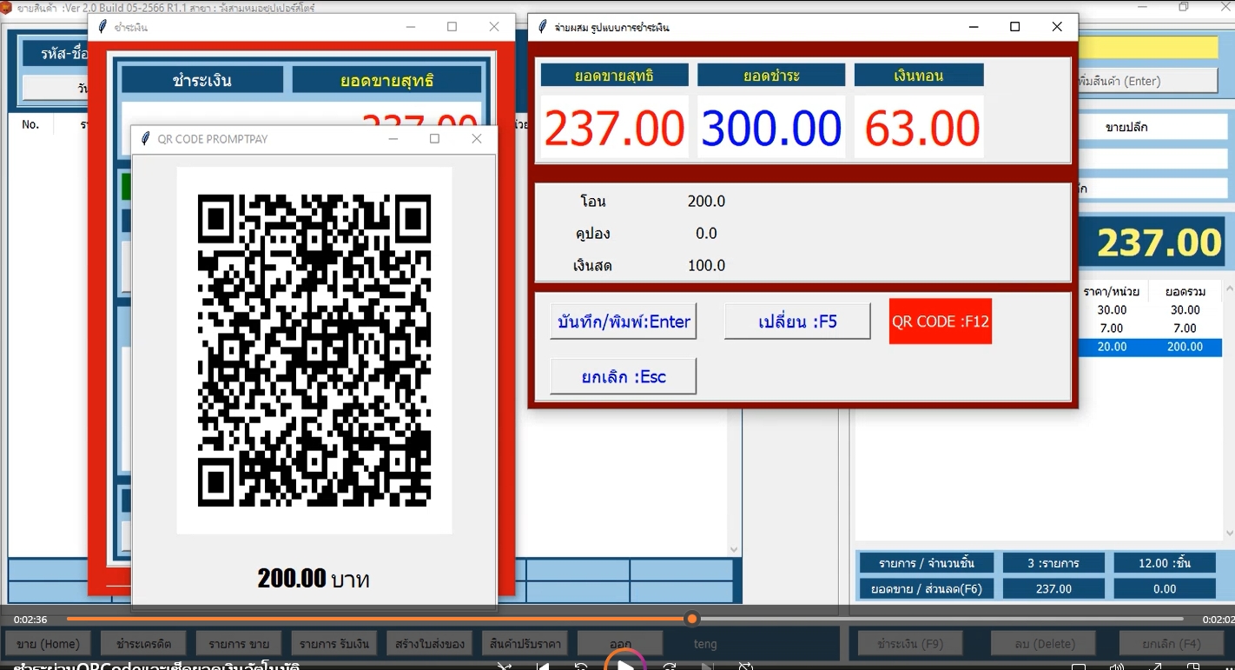Click the เพิ่มสินค้า (Enter) button
This screenshot has height=670, width=1235.
point(1146,81)
